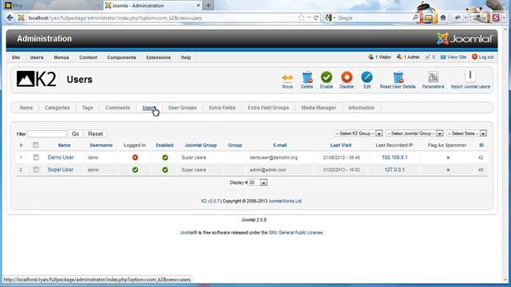Viewport: 511px width, 287px height.
Task: Click the Filter text input field
Action: [x=47, y=134]
